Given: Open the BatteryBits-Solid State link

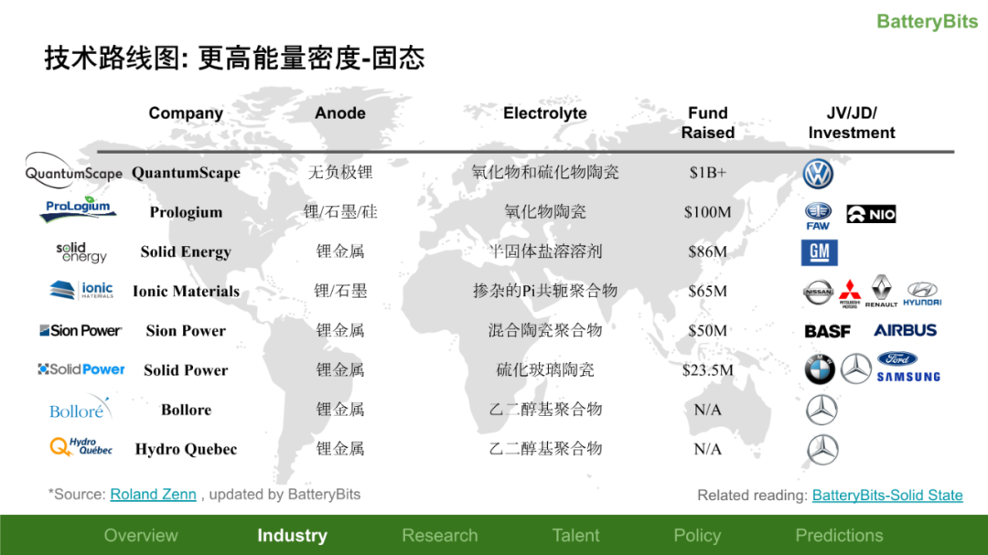Looking at the screenshot, I should [x=887, y=496].
